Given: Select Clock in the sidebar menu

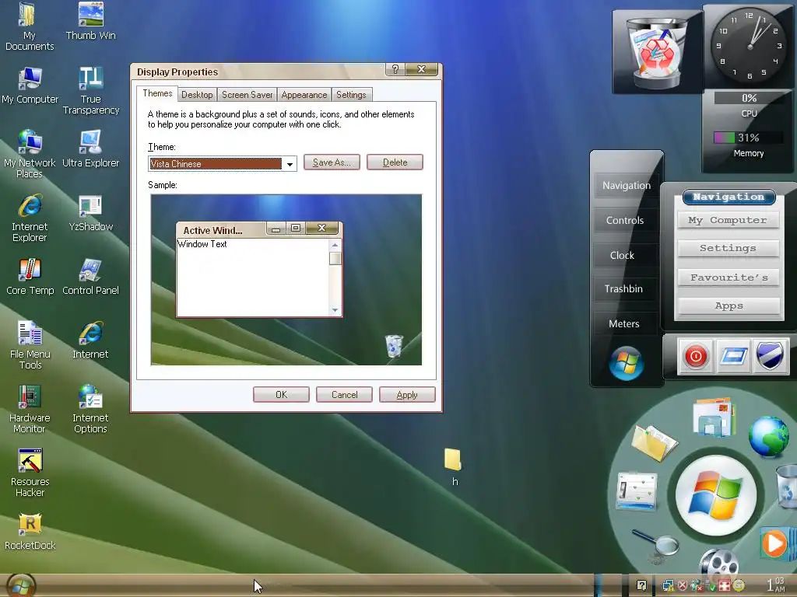Looking at the screenshot, I should click(x=622, y=255).
